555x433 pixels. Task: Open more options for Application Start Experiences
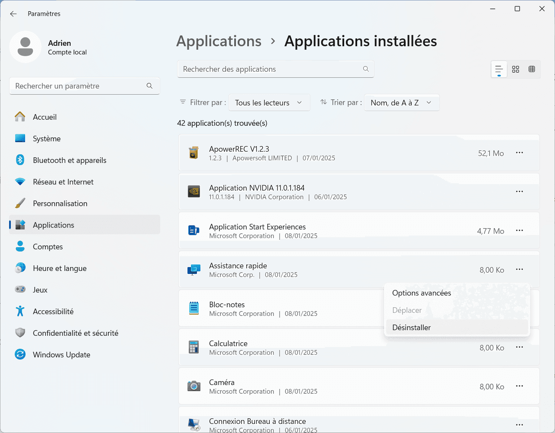(x=520, y=230)
